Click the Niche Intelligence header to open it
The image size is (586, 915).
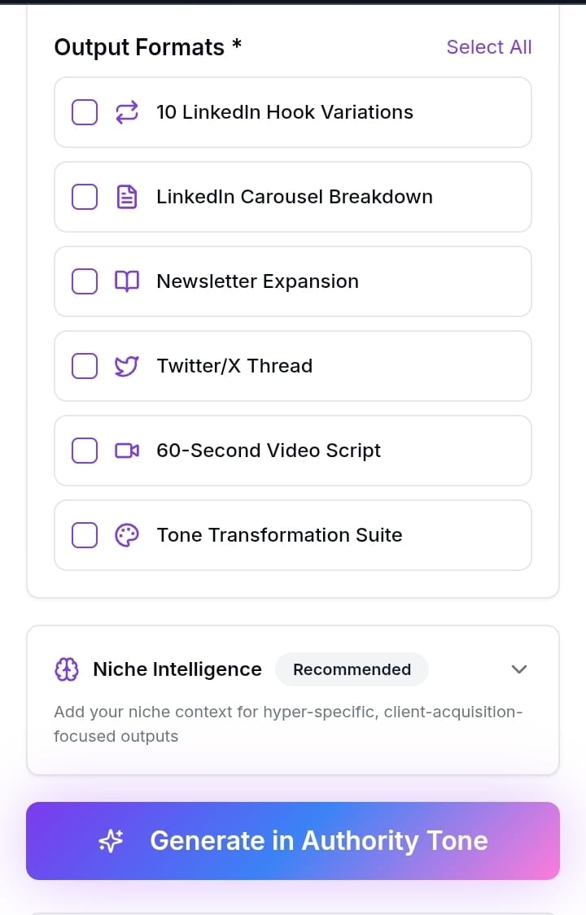point(177,669)
